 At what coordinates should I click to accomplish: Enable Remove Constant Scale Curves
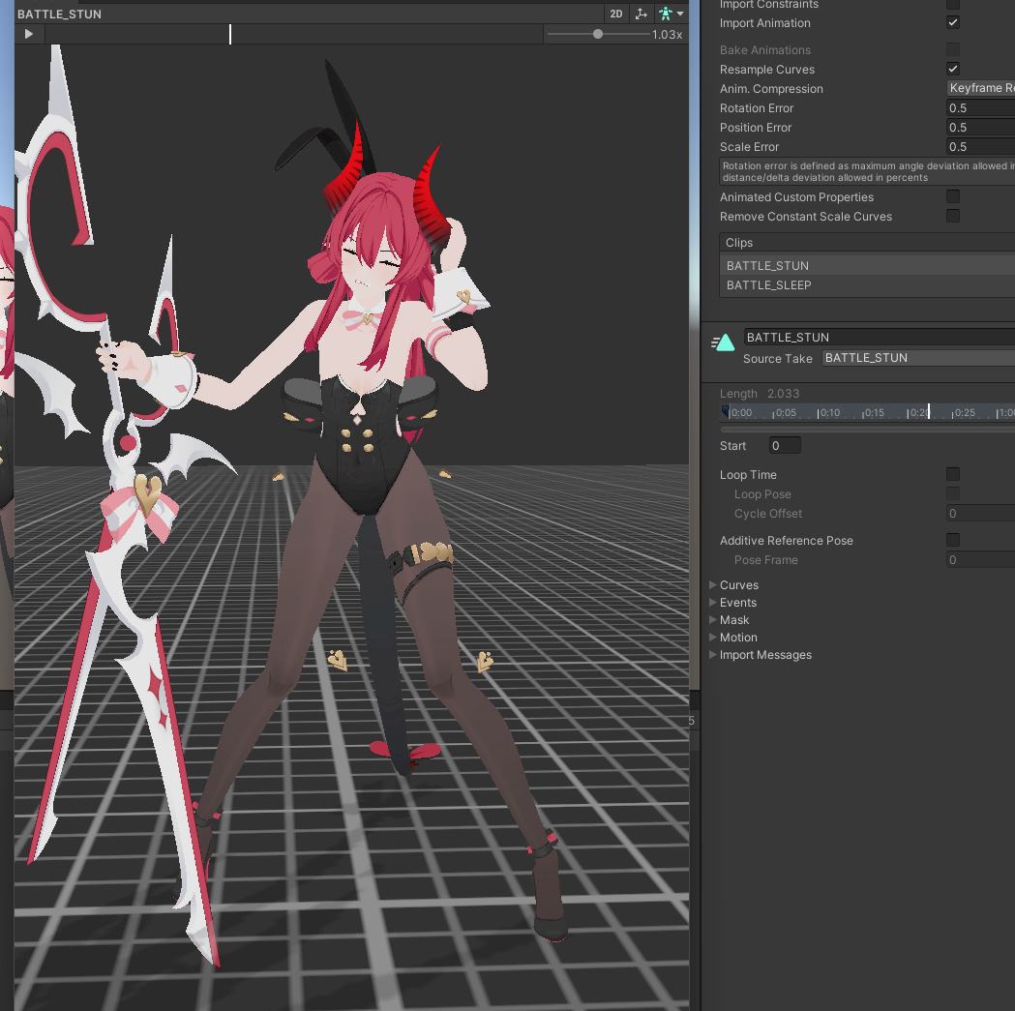(953, 216)
